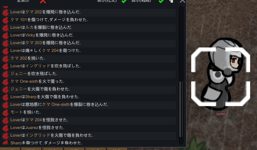Click the combat icon next to 'LoverはJuarezを怪我させた'
The width and height of the screenshot is (257, 150).
point(5,128)
